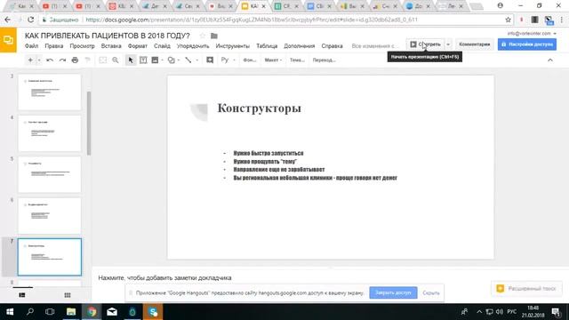Open the Windows Start menu
Viewport: 569px width, 320px height.
pyautogui.click(x=10, y=312)
